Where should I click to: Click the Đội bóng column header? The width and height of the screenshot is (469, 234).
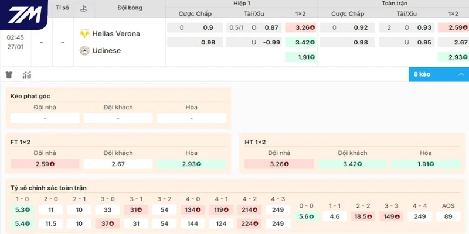[x=130, y=8]
